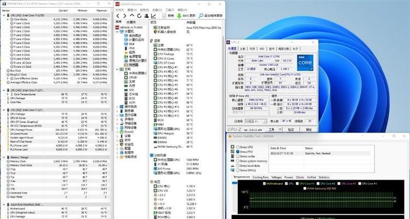Screen dimensions: 410x219
Task: Switch to the SPD tab in CPU-Z
Action: [x=262, y=49]
